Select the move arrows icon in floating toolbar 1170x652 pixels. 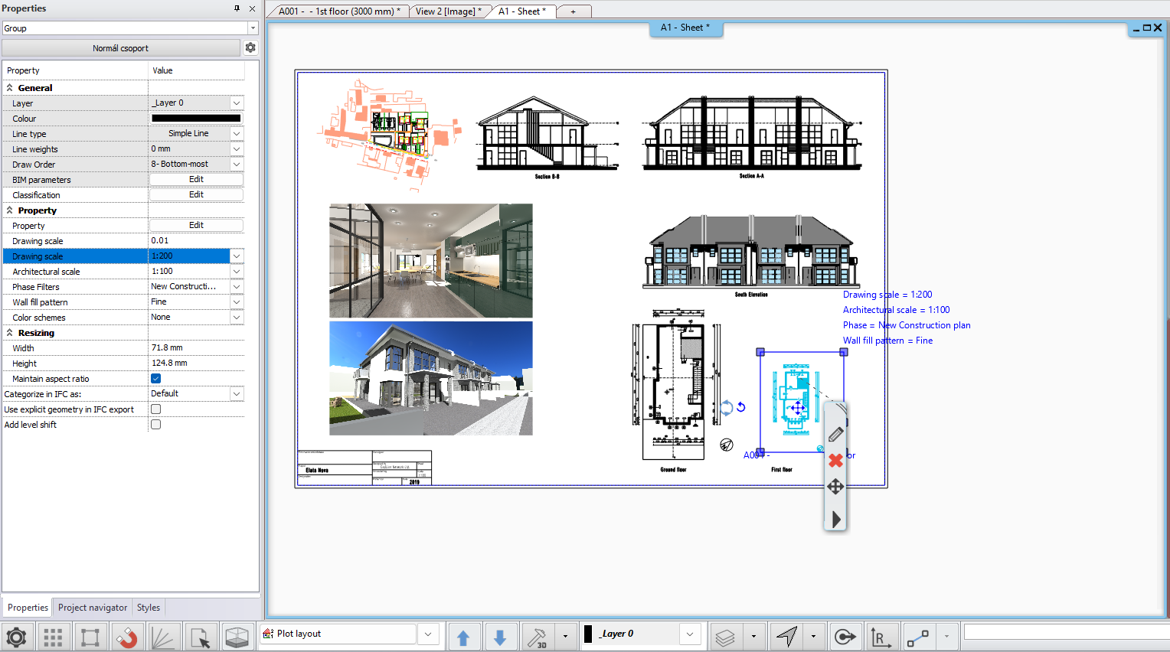pos(835,487)
